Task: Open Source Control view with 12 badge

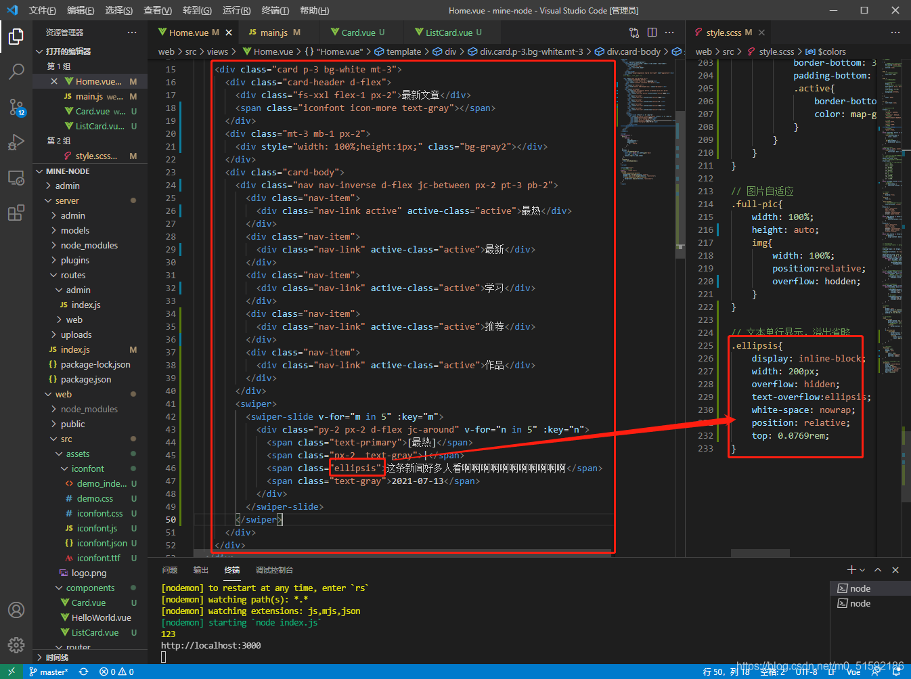Action: tap(16, 107)
